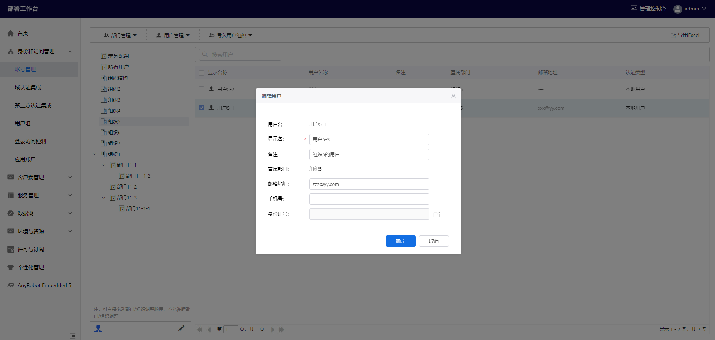Open the 导入用户组织 dropdown menu
The height and width of the screenshot is (340, 715).
pos(231,36)
